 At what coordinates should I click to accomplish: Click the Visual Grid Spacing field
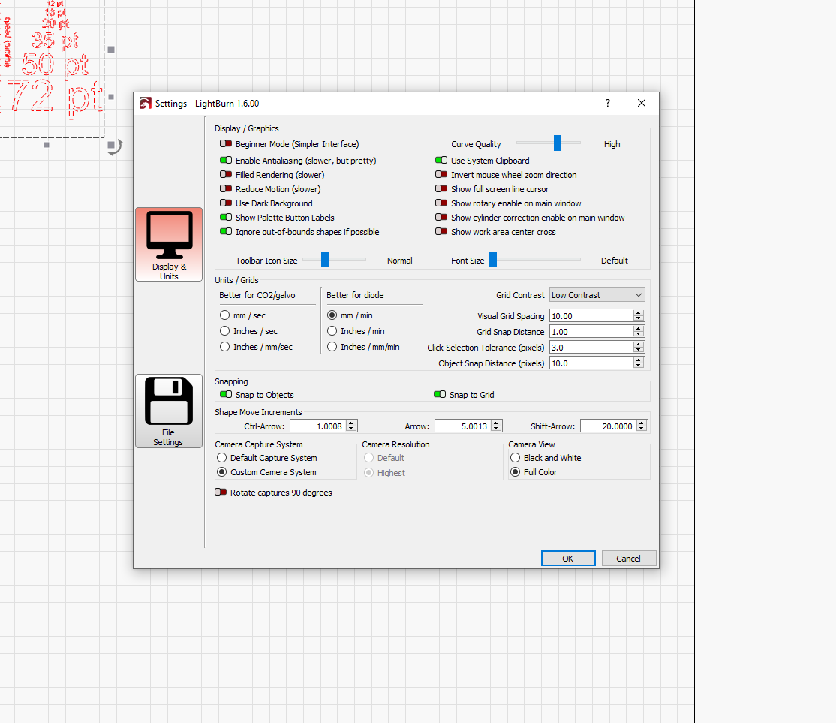591,316
